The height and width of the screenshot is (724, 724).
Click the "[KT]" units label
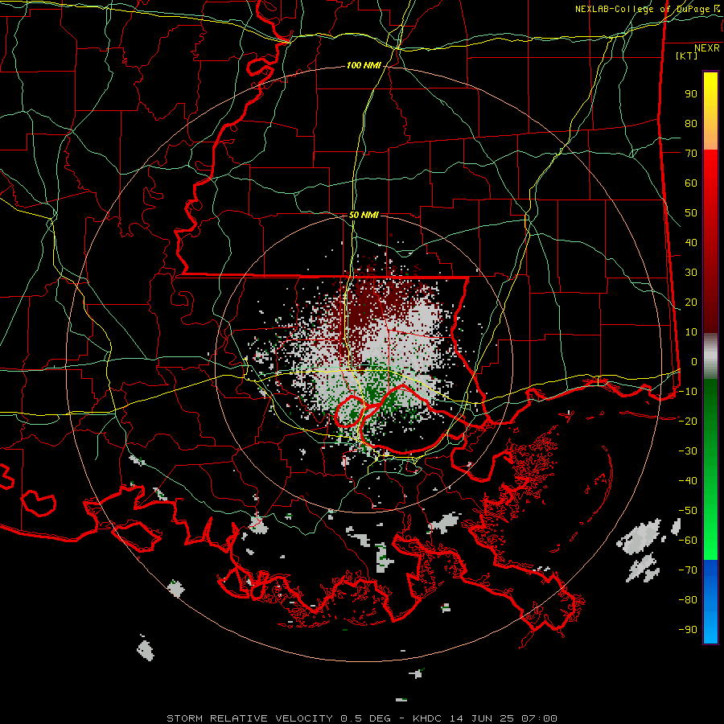coord(687,56)
